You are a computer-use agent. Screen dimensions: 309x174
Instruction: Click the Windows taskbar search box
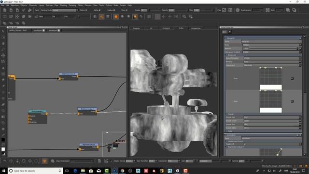tap(35, 171)
